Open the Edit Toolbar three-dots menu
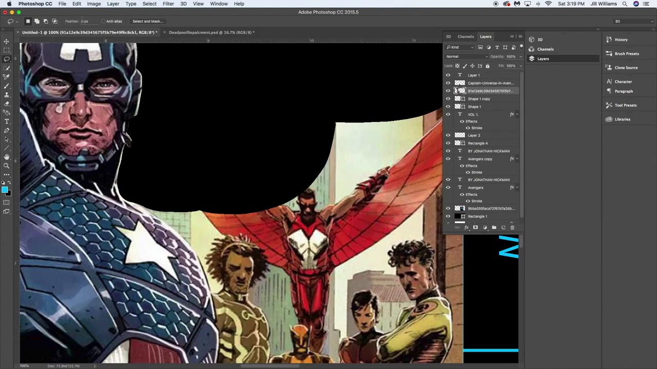The image size is (657, 369). [7, 175]
